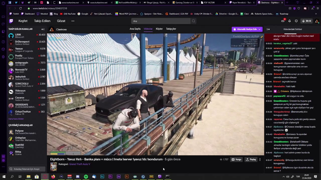The height and width of the screenshot is (180, 321).
Task: Collapse the video chat panel
Action: [x=268, y=29]
